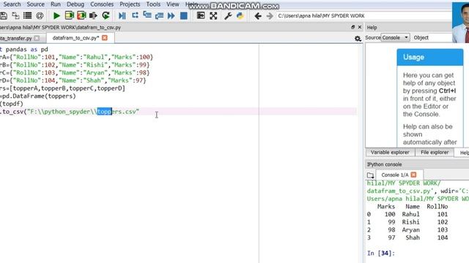This screenshot has height=263, width=469.
Task: Run the file with green play button
Action: click(56, 16)
